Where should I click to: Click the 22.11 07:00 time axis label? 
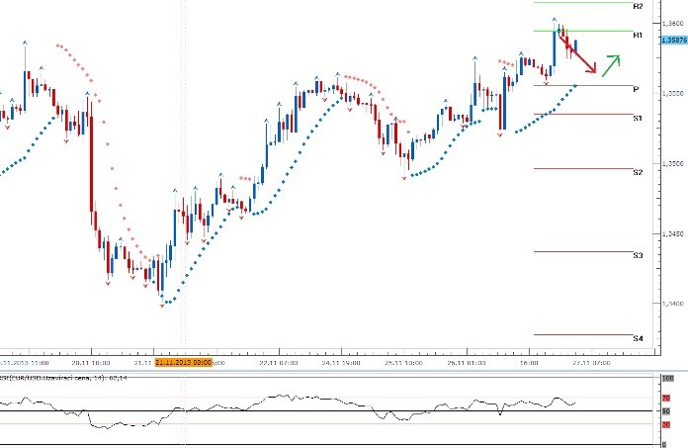point(279,363)
